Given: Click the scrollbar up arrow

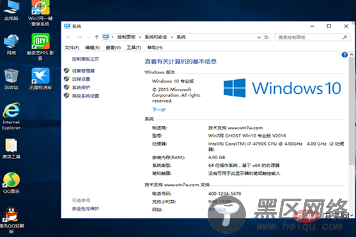Looking at the screenshot, I should [x=352, y=54].
